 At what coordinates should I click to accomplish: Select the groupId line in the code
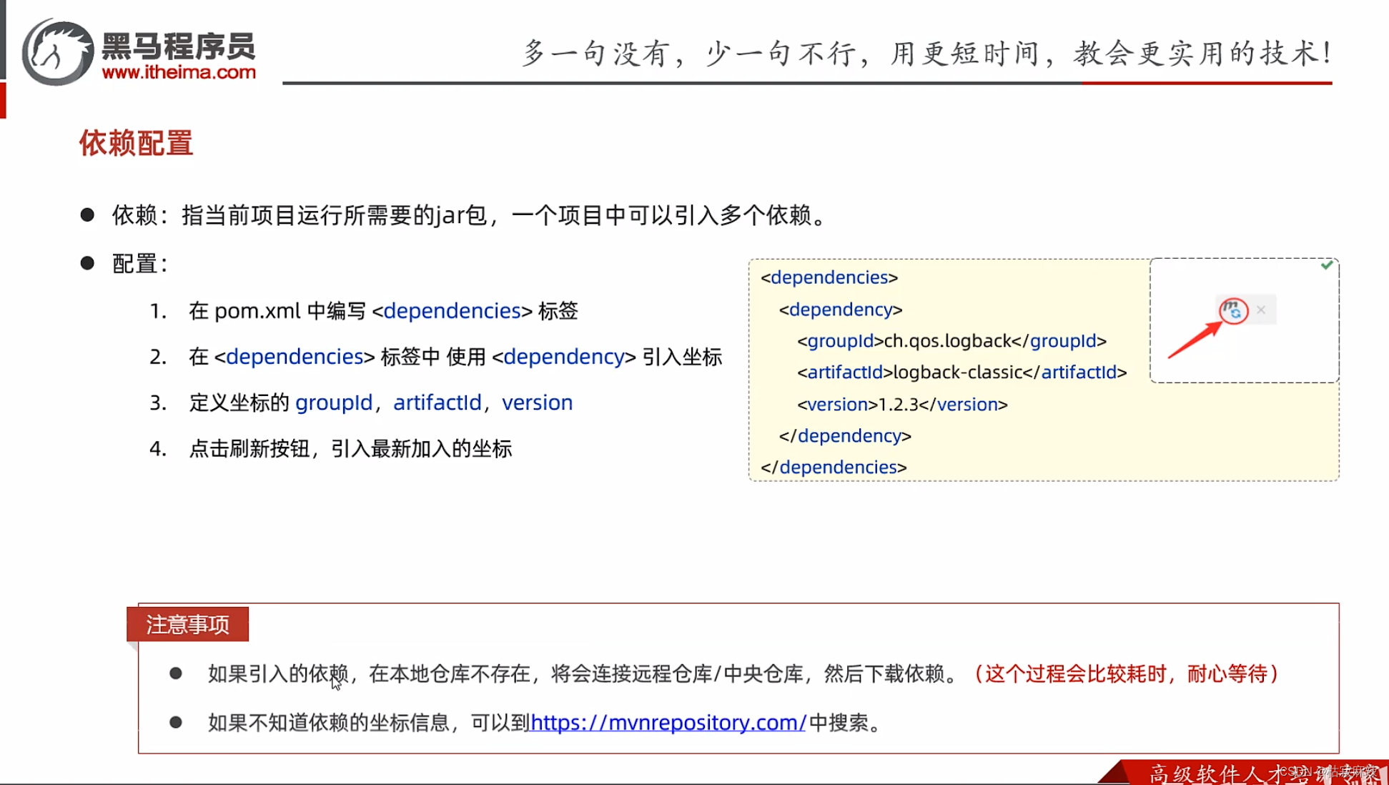coord(951,341)
